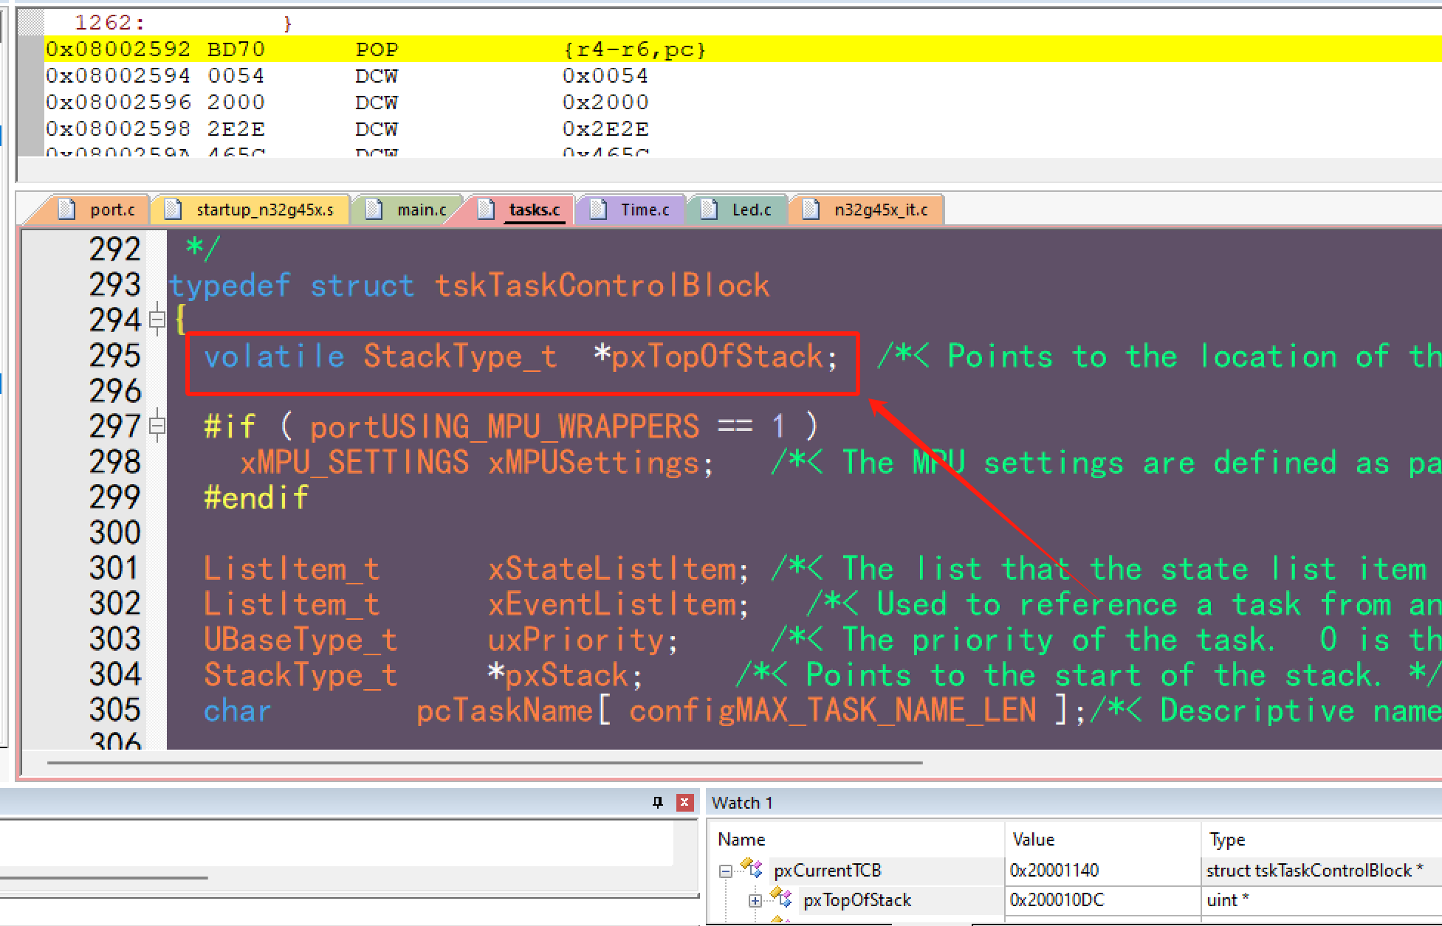Click the pxCurrentTCB variable icon in Watch

pos(752,868)
